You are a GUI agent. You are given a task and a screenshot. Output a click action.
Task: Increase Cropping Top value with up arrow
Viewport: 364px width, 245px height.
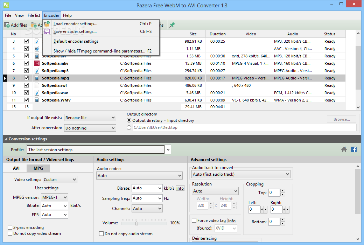tap(282, 191)
